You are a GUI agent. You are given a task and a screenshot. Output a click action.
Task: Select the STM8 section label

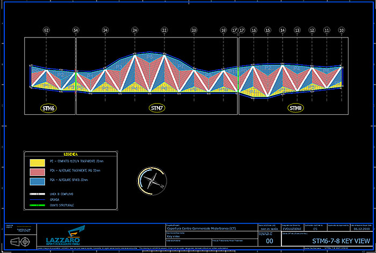[x=295, y=108]
